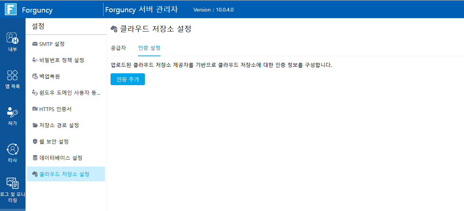Click the 업로드된 클라우드 저장소 description text
This screenshot has height=211, width=464.
221,65
